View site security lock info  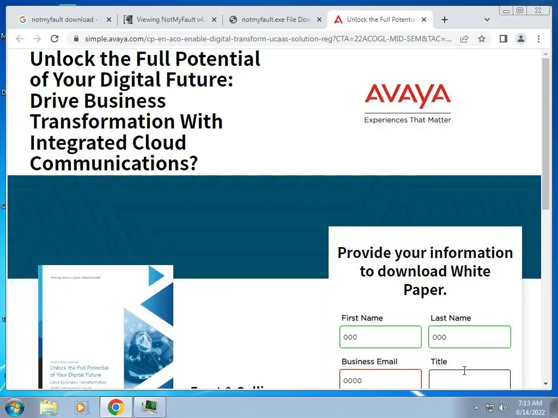tap(76, 39)
